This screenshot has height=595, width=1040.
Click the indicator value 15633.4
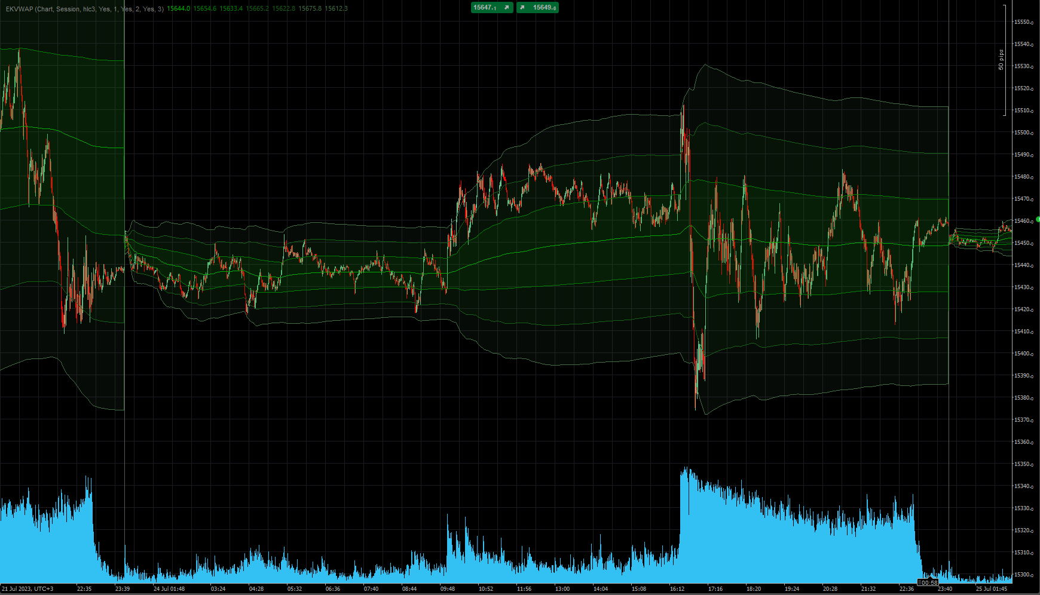(x=231, y=9)
